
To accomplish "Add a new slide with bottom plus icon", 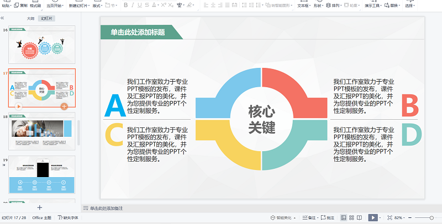I will tap(39, 207).
